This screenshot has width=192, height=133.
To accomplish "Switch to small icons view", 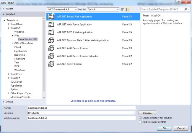I will click(123, 9).
